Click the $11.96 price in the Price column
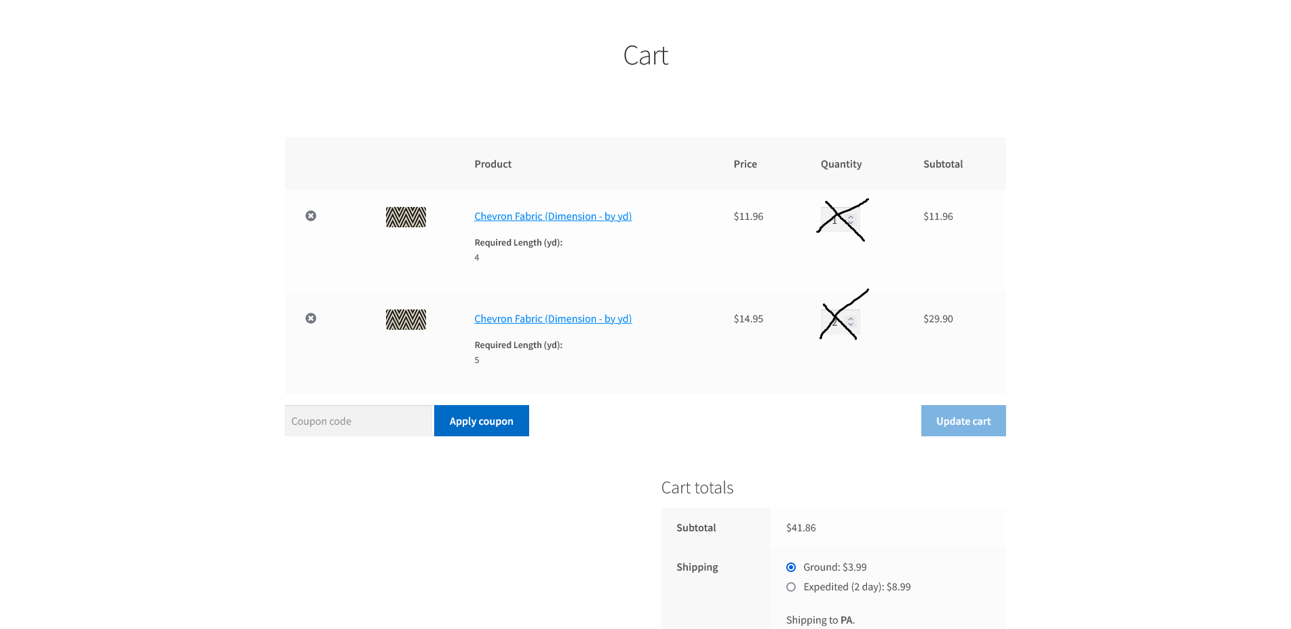The image size is (1291, 629). coord(748,216)
